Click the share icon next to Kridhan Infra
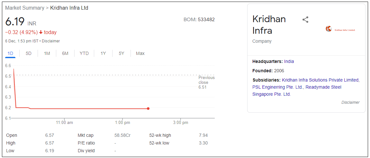 pyautogui.click(x=305, y=20)
